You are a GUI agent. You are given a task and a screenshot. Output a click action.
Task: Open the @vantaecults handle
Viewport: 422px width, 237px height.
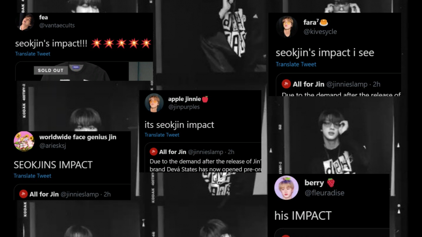57,25
